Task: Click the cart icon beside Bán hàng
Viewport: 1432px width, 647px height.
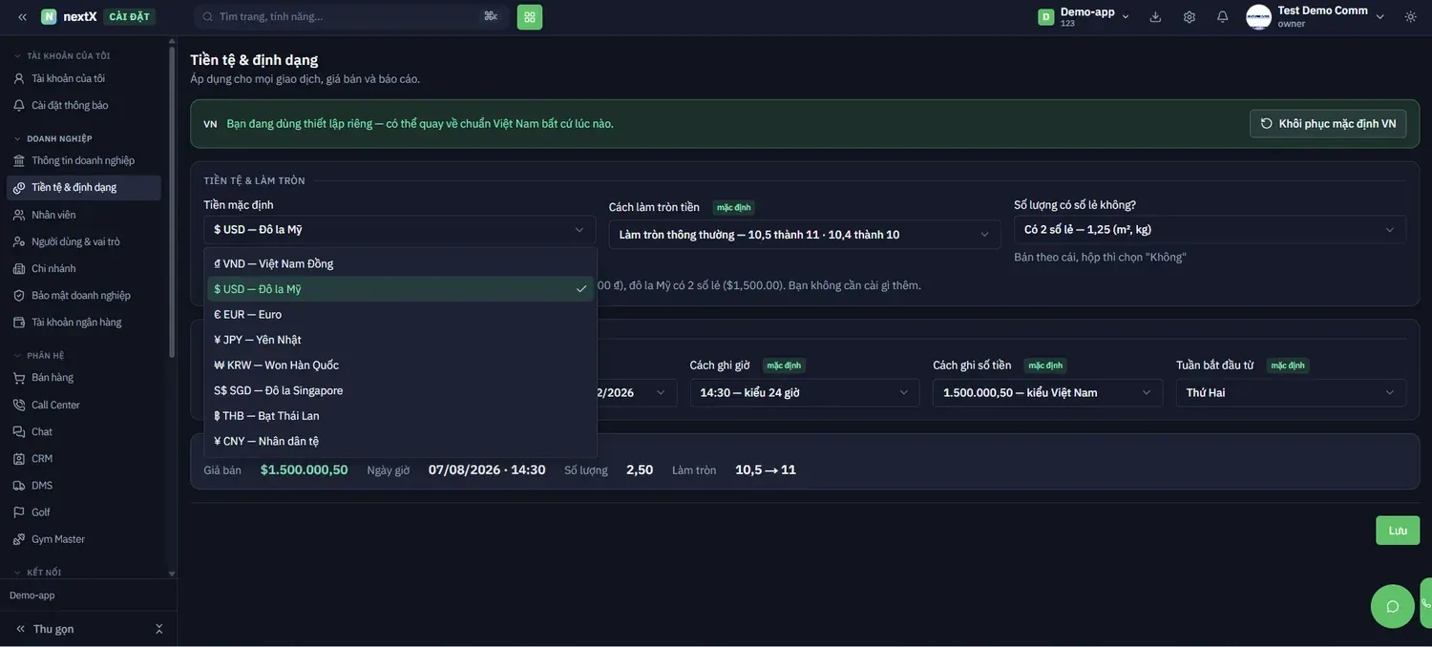Action: 19,377
